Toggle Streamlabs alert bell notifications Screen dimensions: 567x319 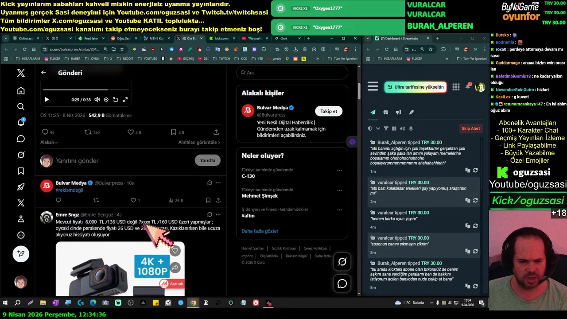[411, 128]
